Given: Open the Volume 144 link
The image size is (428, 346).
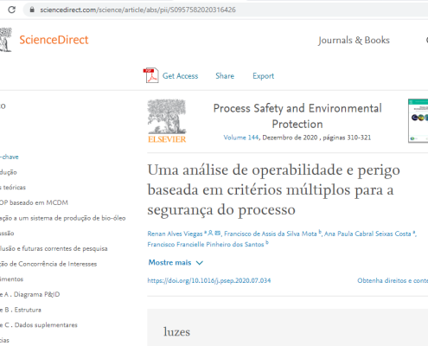Looking at the screenshot, I should tap(241, 138).
